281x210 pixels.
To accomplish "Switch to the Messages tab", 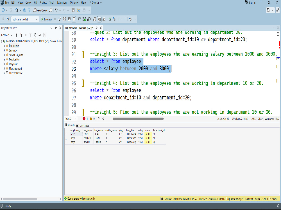I will pyautogui.click(x=83, y=125).
